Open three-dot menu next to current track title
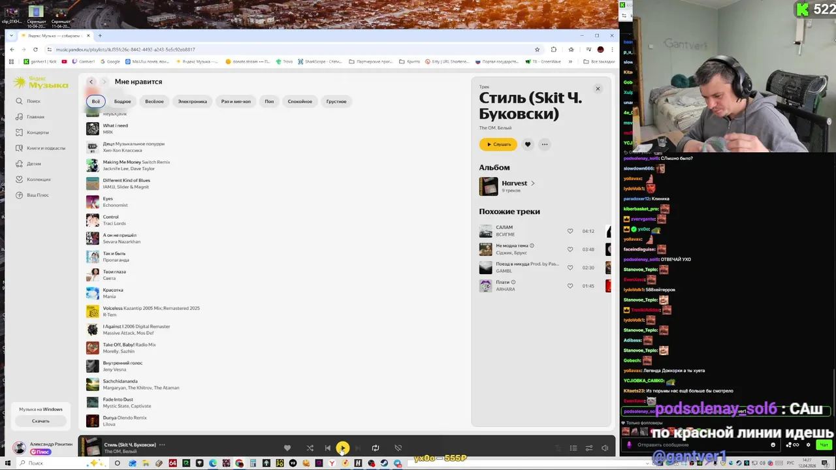This screenshot has width=836, height=470. click(x=162, y=445)
